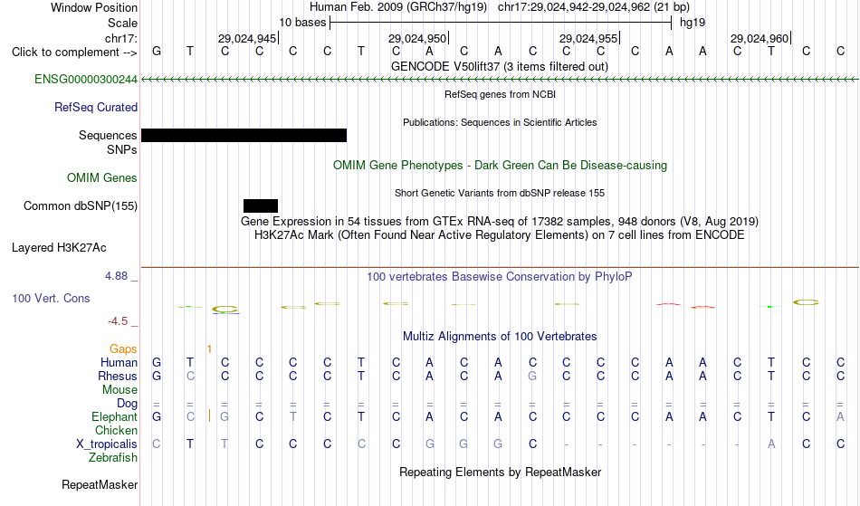Click '100 vertebrates Basewise Conservation by PhyloP' title
Viewport: 860px width, 506px height.
click(x=500, y=276)
